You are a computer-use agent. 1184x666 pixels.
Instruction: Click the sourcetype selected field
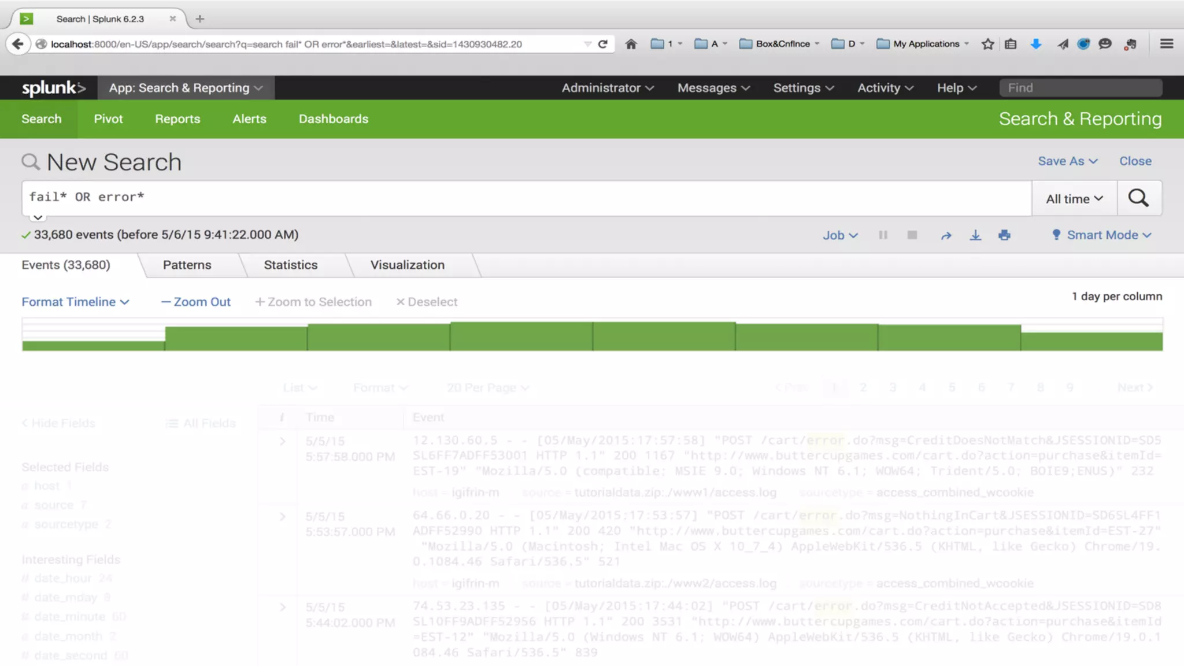[x=66, y=524]
